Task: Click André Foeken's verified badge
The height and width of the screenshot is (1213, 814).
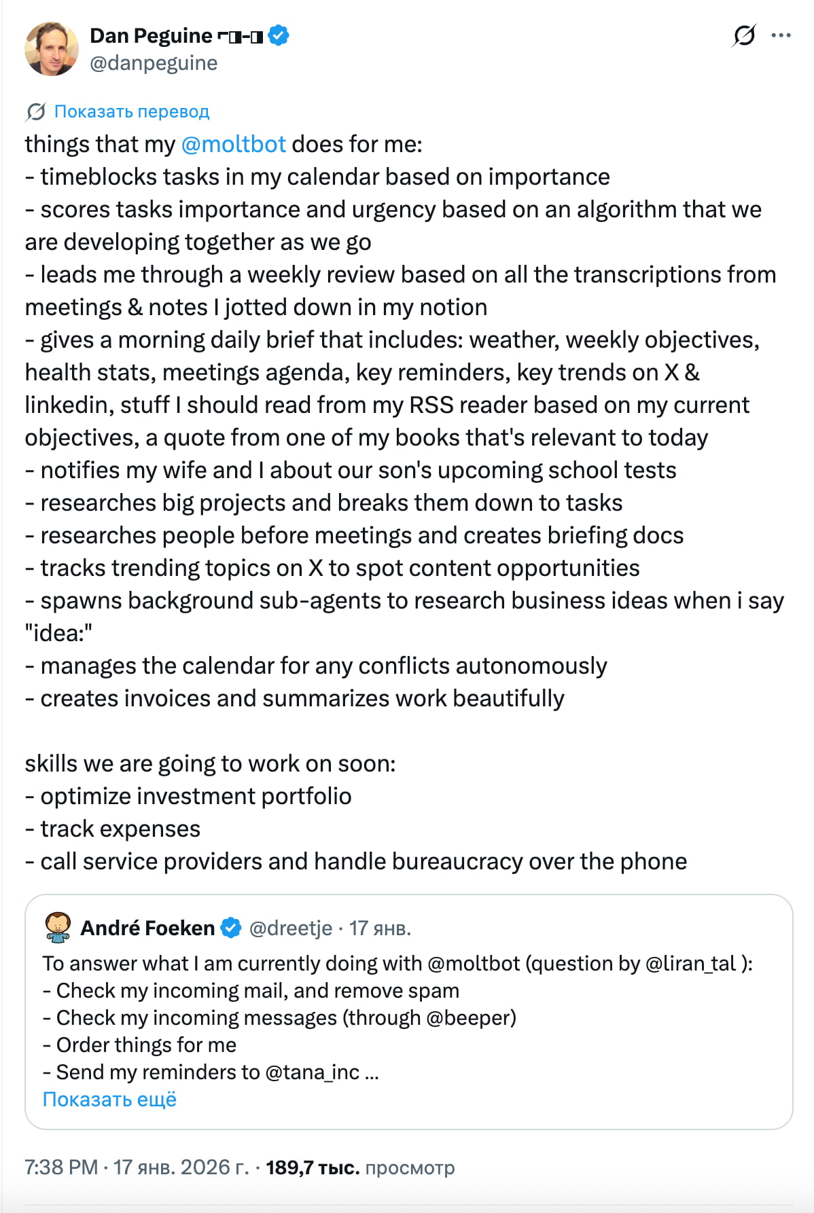Action: point(232,928)
